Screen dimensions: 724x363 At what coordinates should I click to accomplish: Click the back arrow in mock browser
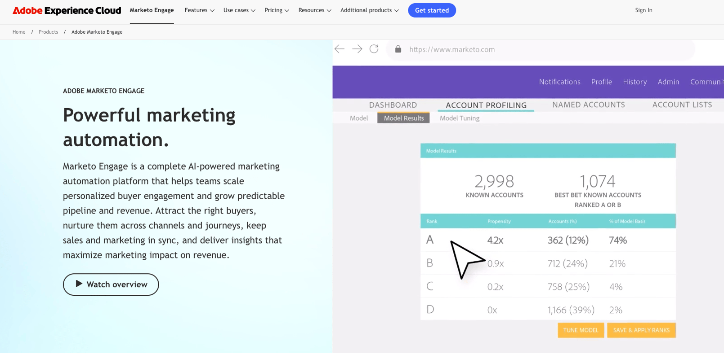340,49
